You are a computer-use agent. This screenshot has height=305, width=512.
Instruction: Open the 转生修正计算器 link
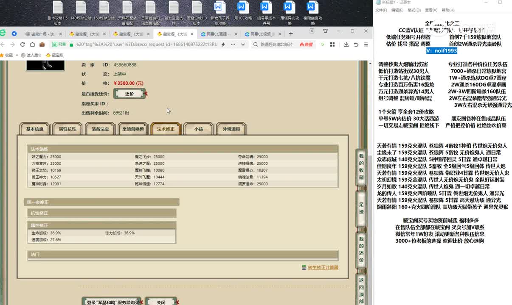click(323, 267)
